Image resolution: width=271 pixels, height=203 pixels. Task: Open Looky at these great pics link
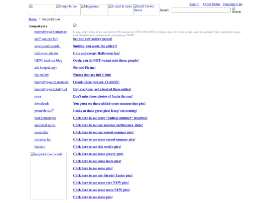click(x=105, y=111)
